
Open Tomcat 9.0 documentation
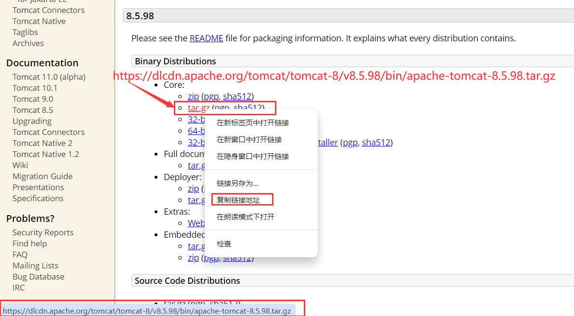coord(33,99)
